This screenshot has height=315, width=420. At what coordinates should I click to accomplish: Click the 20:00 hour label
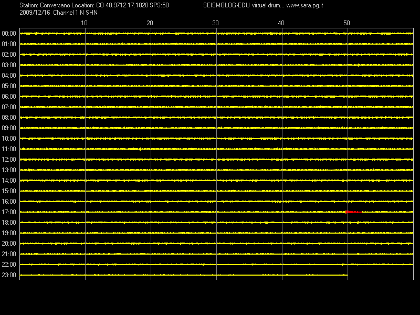pos(9,244)
